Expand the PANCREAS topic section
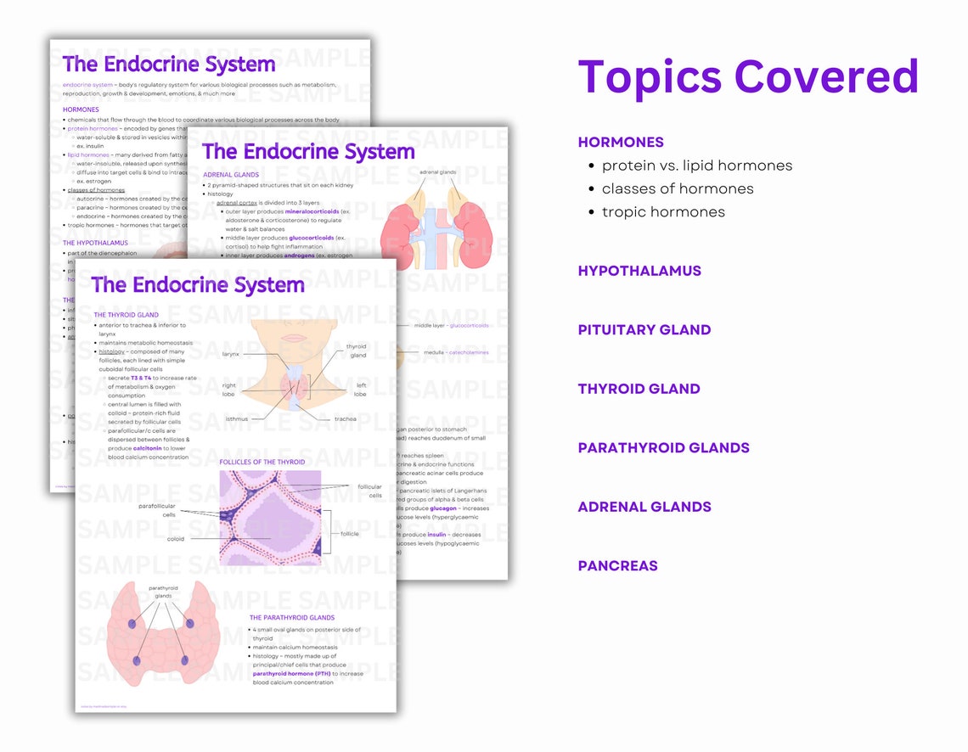Viewport: 968px width, 752px height. pyautogui.click(x=617, y=565)
